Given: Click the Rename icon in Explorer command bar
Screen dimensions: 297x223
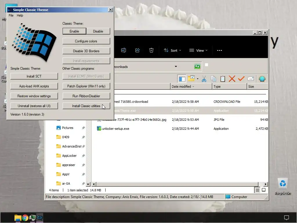Looking at the screenshot, I should click(x=124, y=50).
